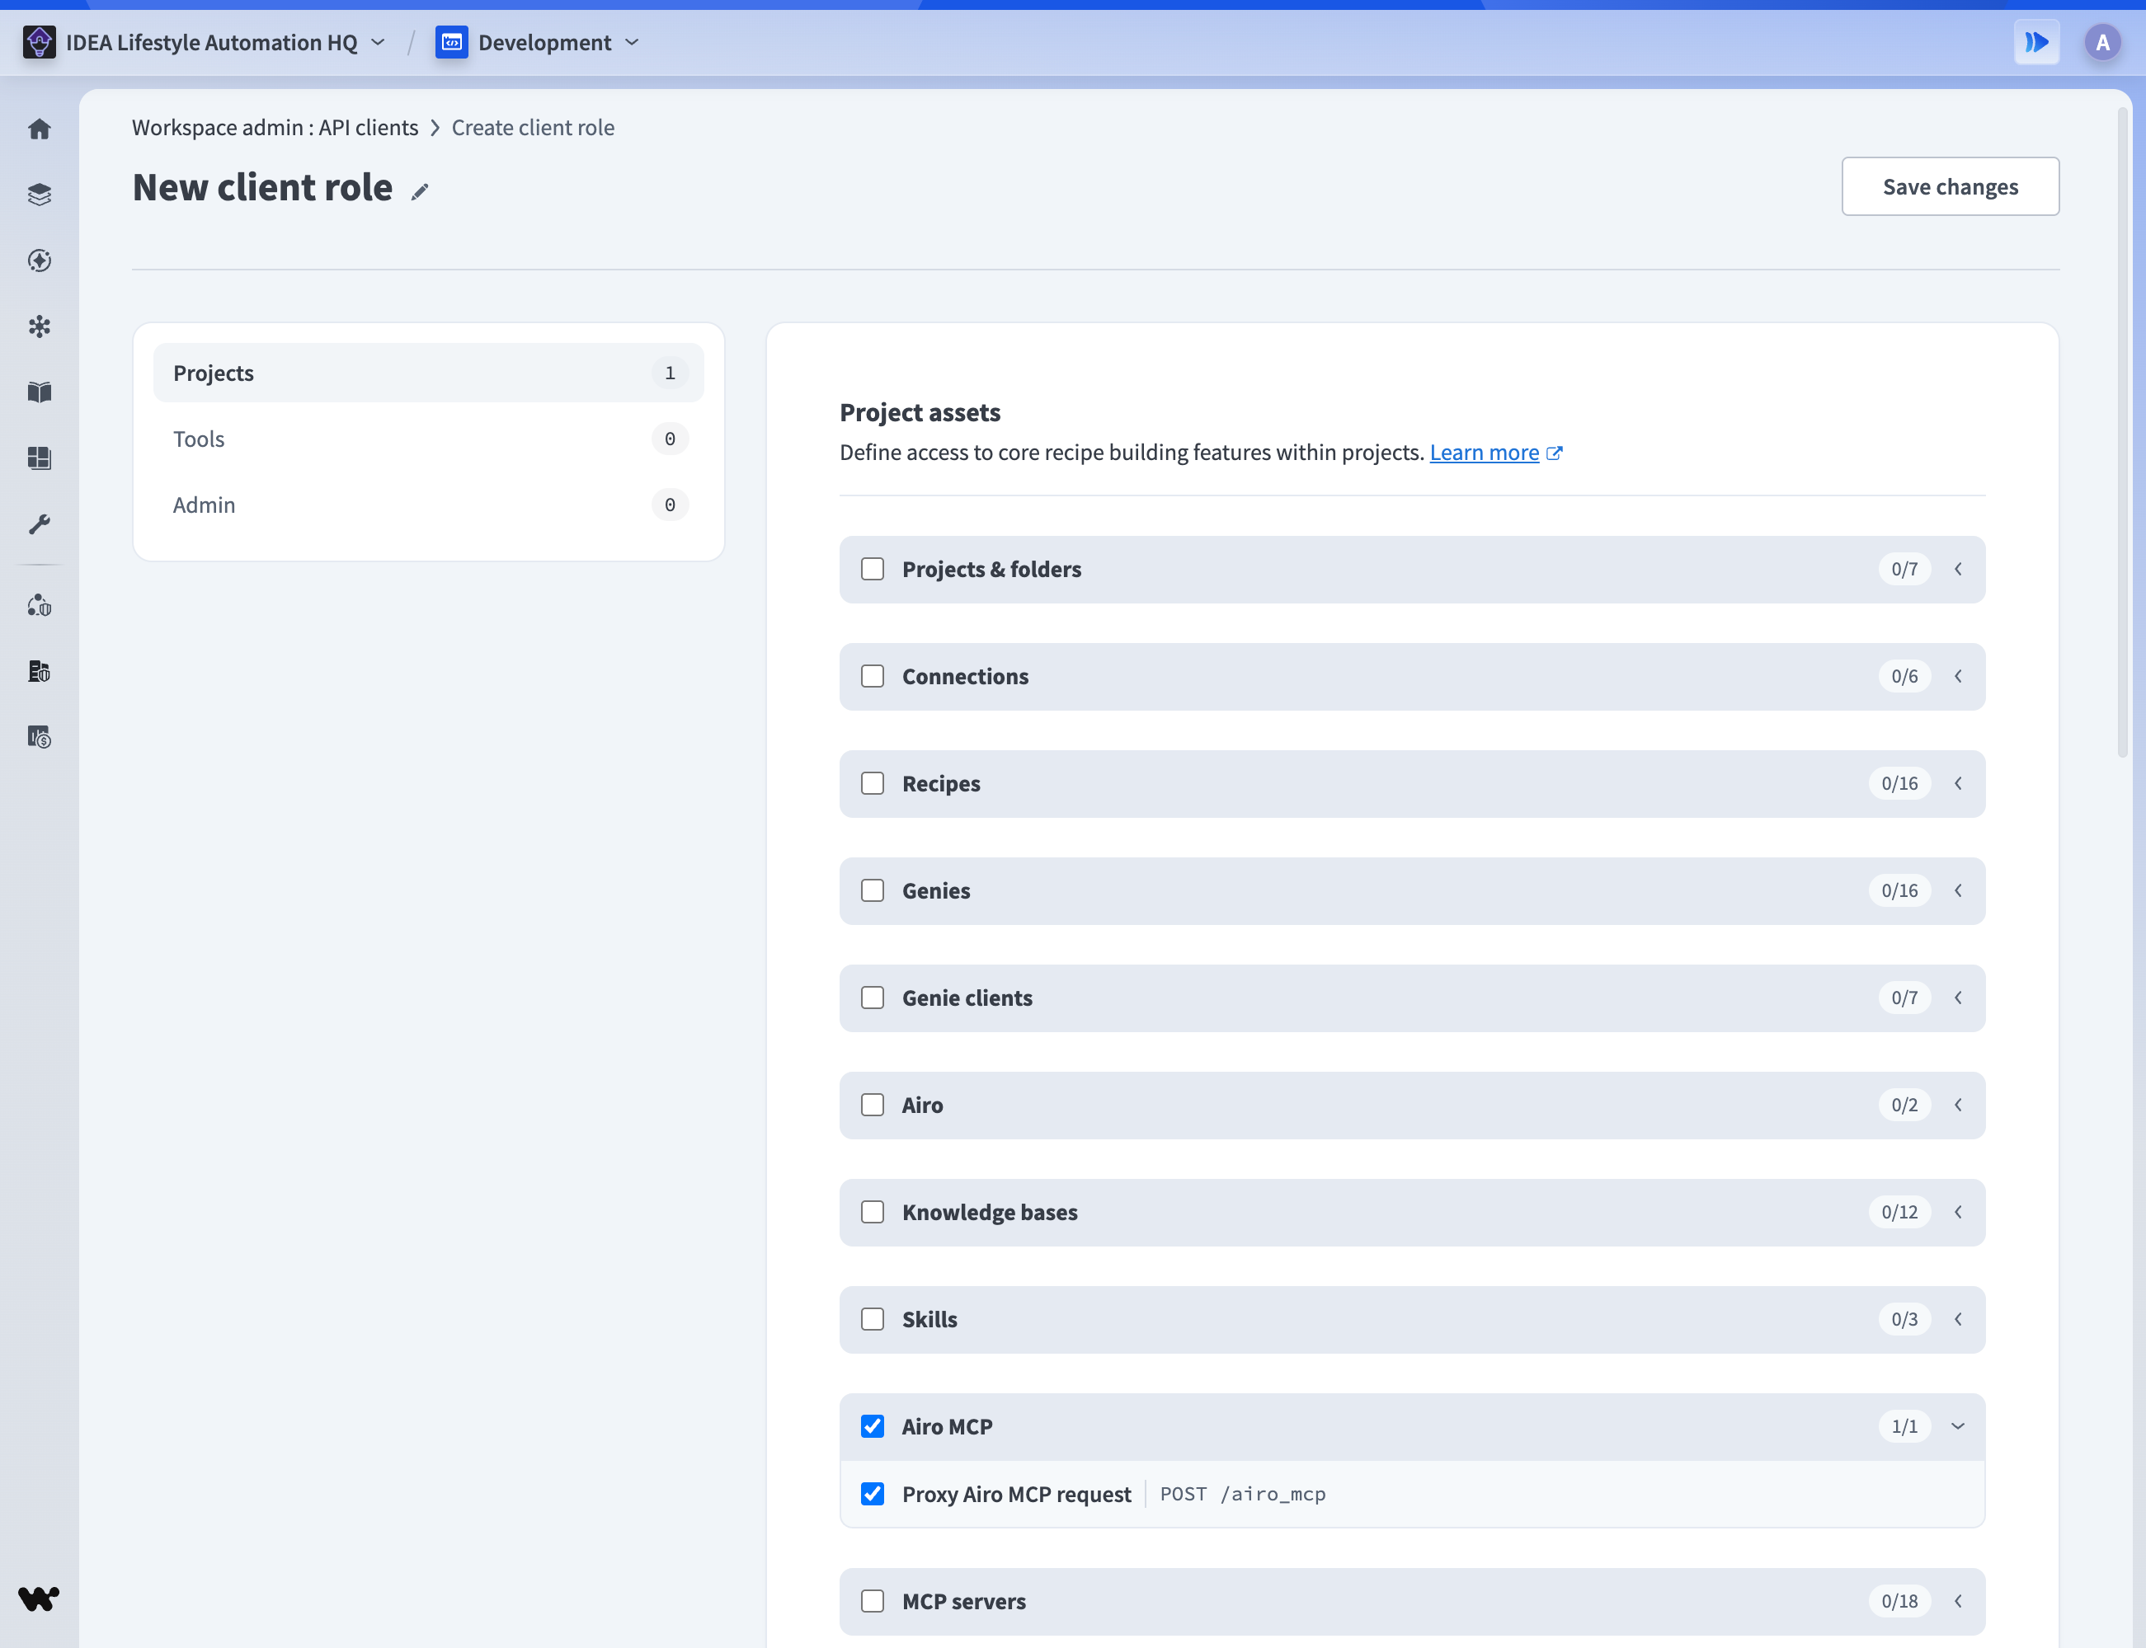Click the MCP servers 0/18 count badge

[1899, 1601]
